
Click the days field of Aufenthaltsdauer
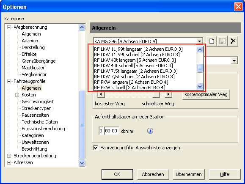[x=101, y=131]
